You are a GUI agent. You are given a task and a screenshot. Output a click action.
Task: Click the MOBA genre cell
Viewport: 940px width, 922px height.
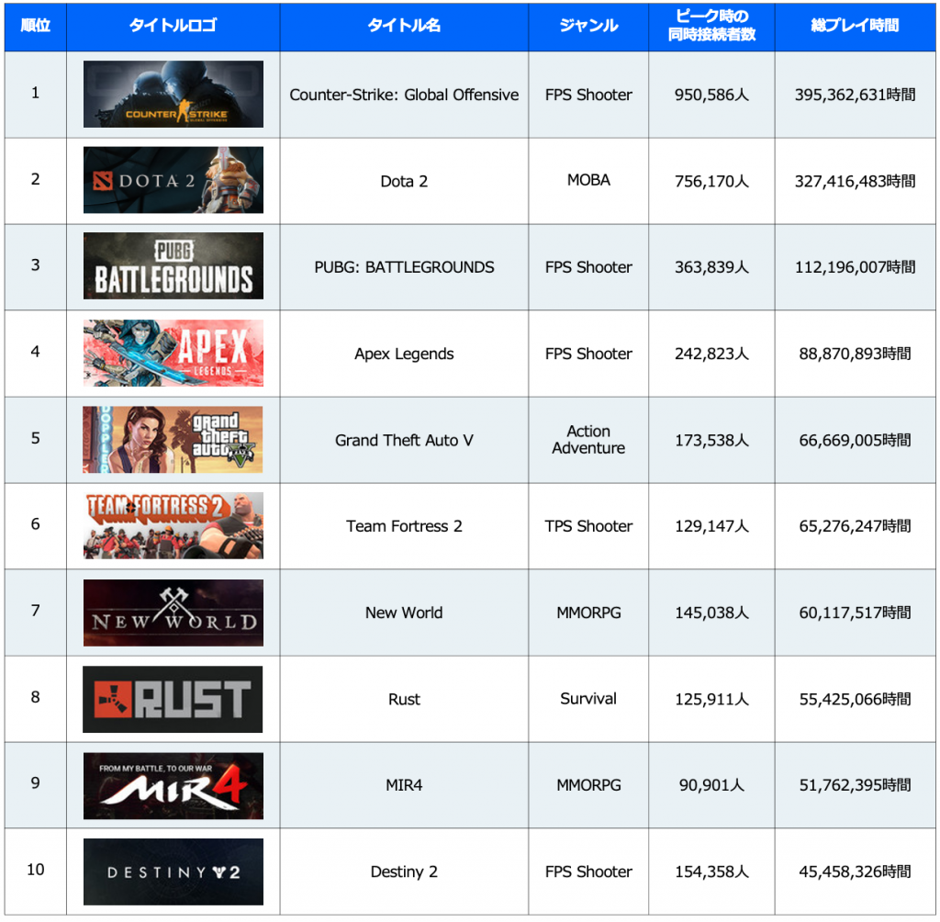pos(588,180)
